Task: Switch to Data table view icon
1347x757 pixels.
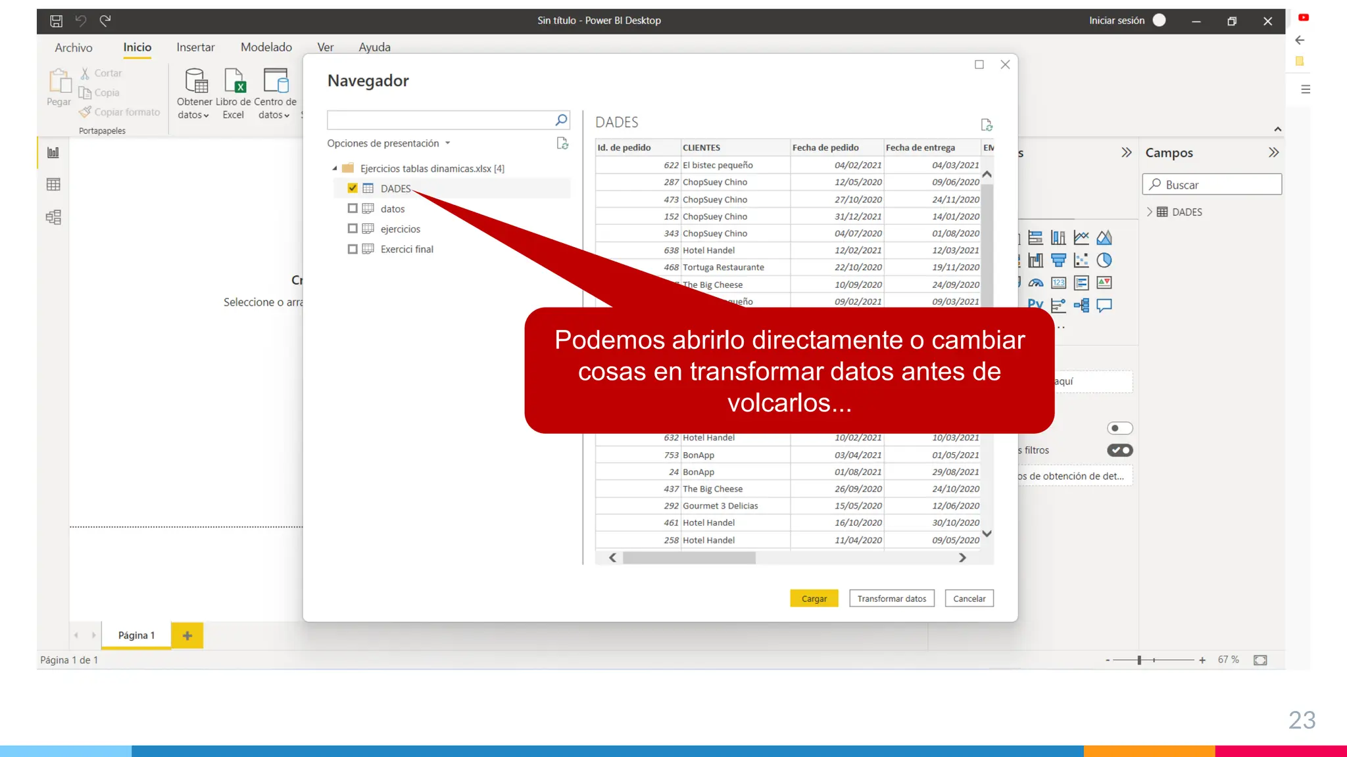Action: 53,185
